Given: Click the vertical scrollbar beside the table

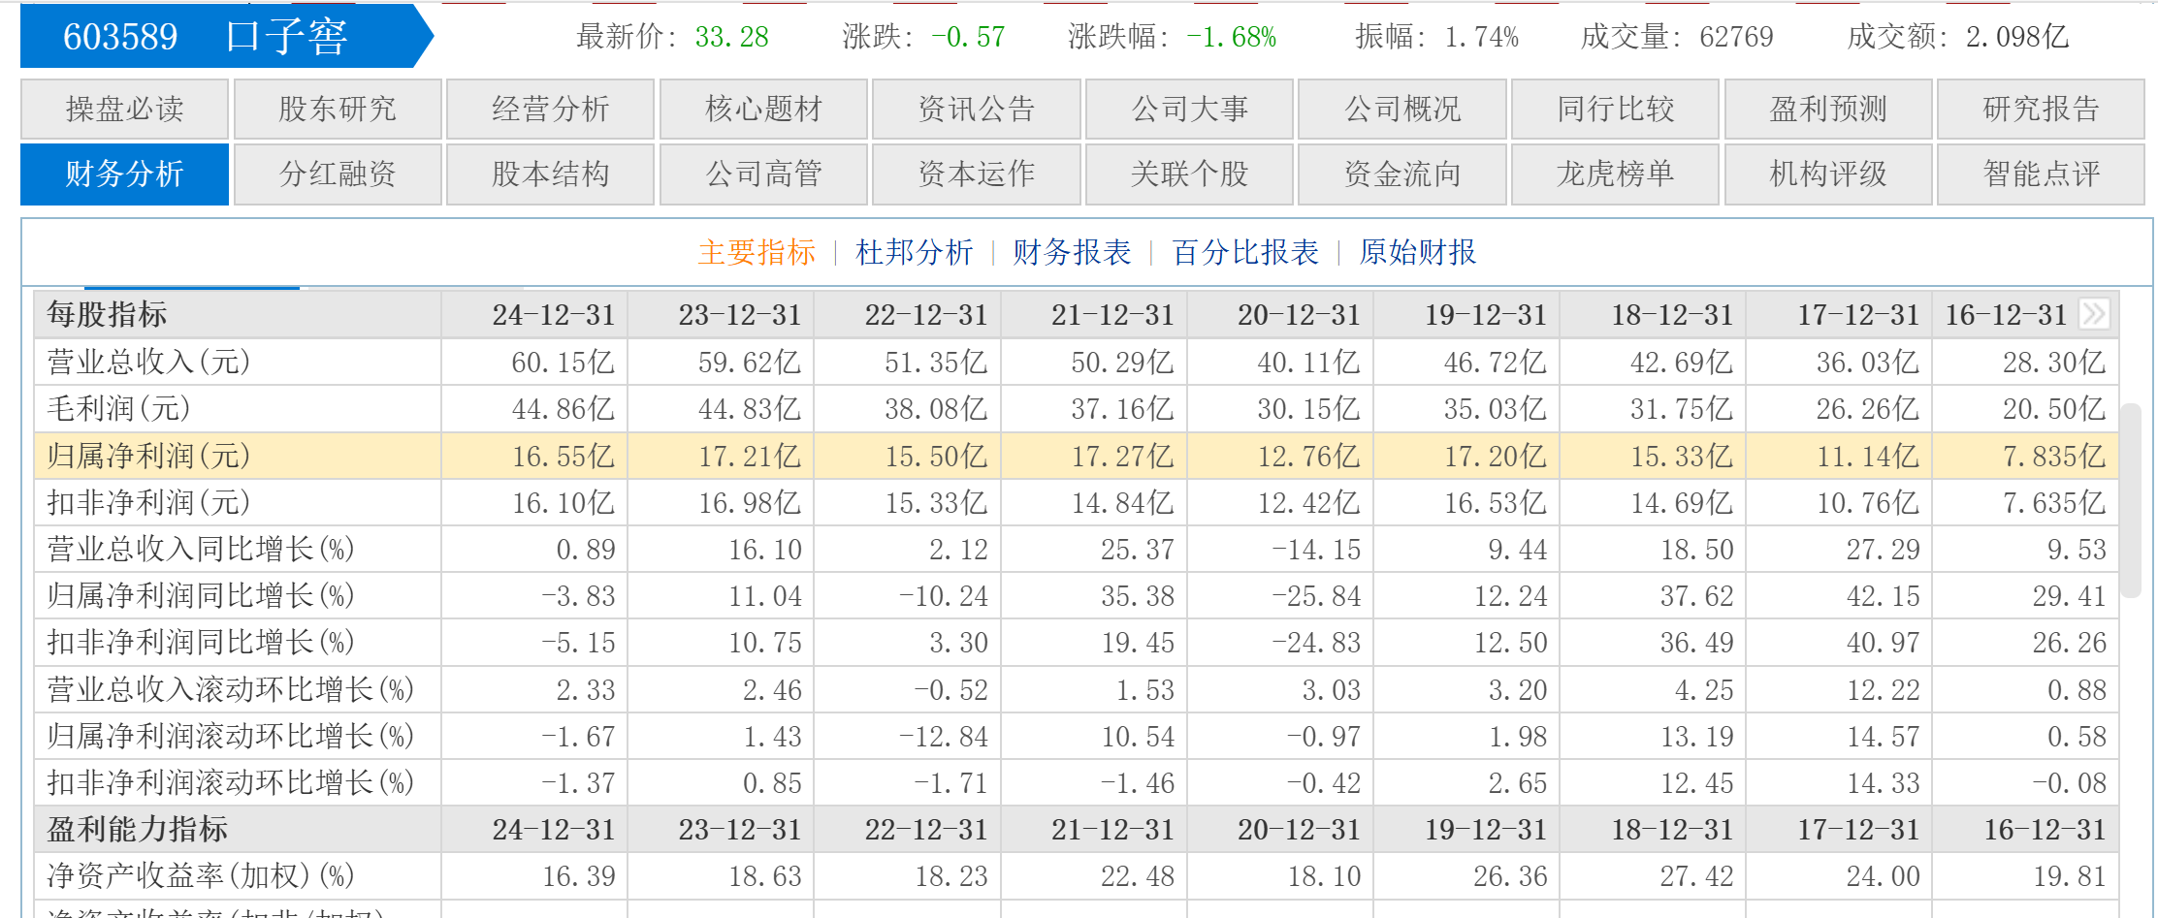Looking at the screenshot, I should [x=2131, y=500].
